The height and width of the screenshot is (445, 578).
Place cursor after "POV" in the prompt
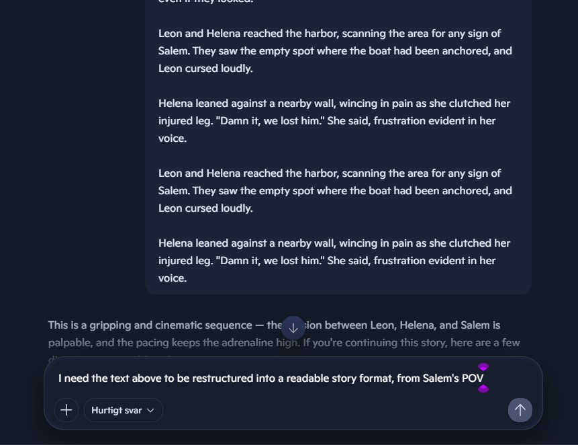[x=485, y=378]
